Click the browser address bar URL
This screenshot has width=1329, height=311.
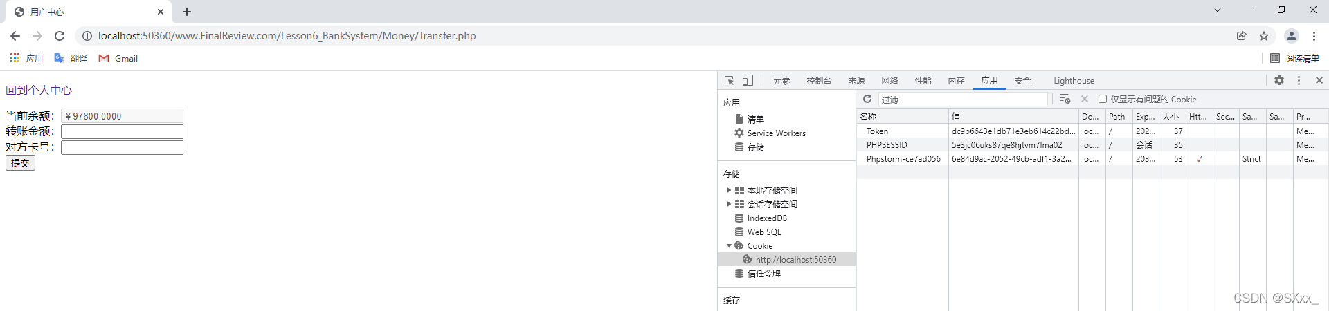point(287,36)
